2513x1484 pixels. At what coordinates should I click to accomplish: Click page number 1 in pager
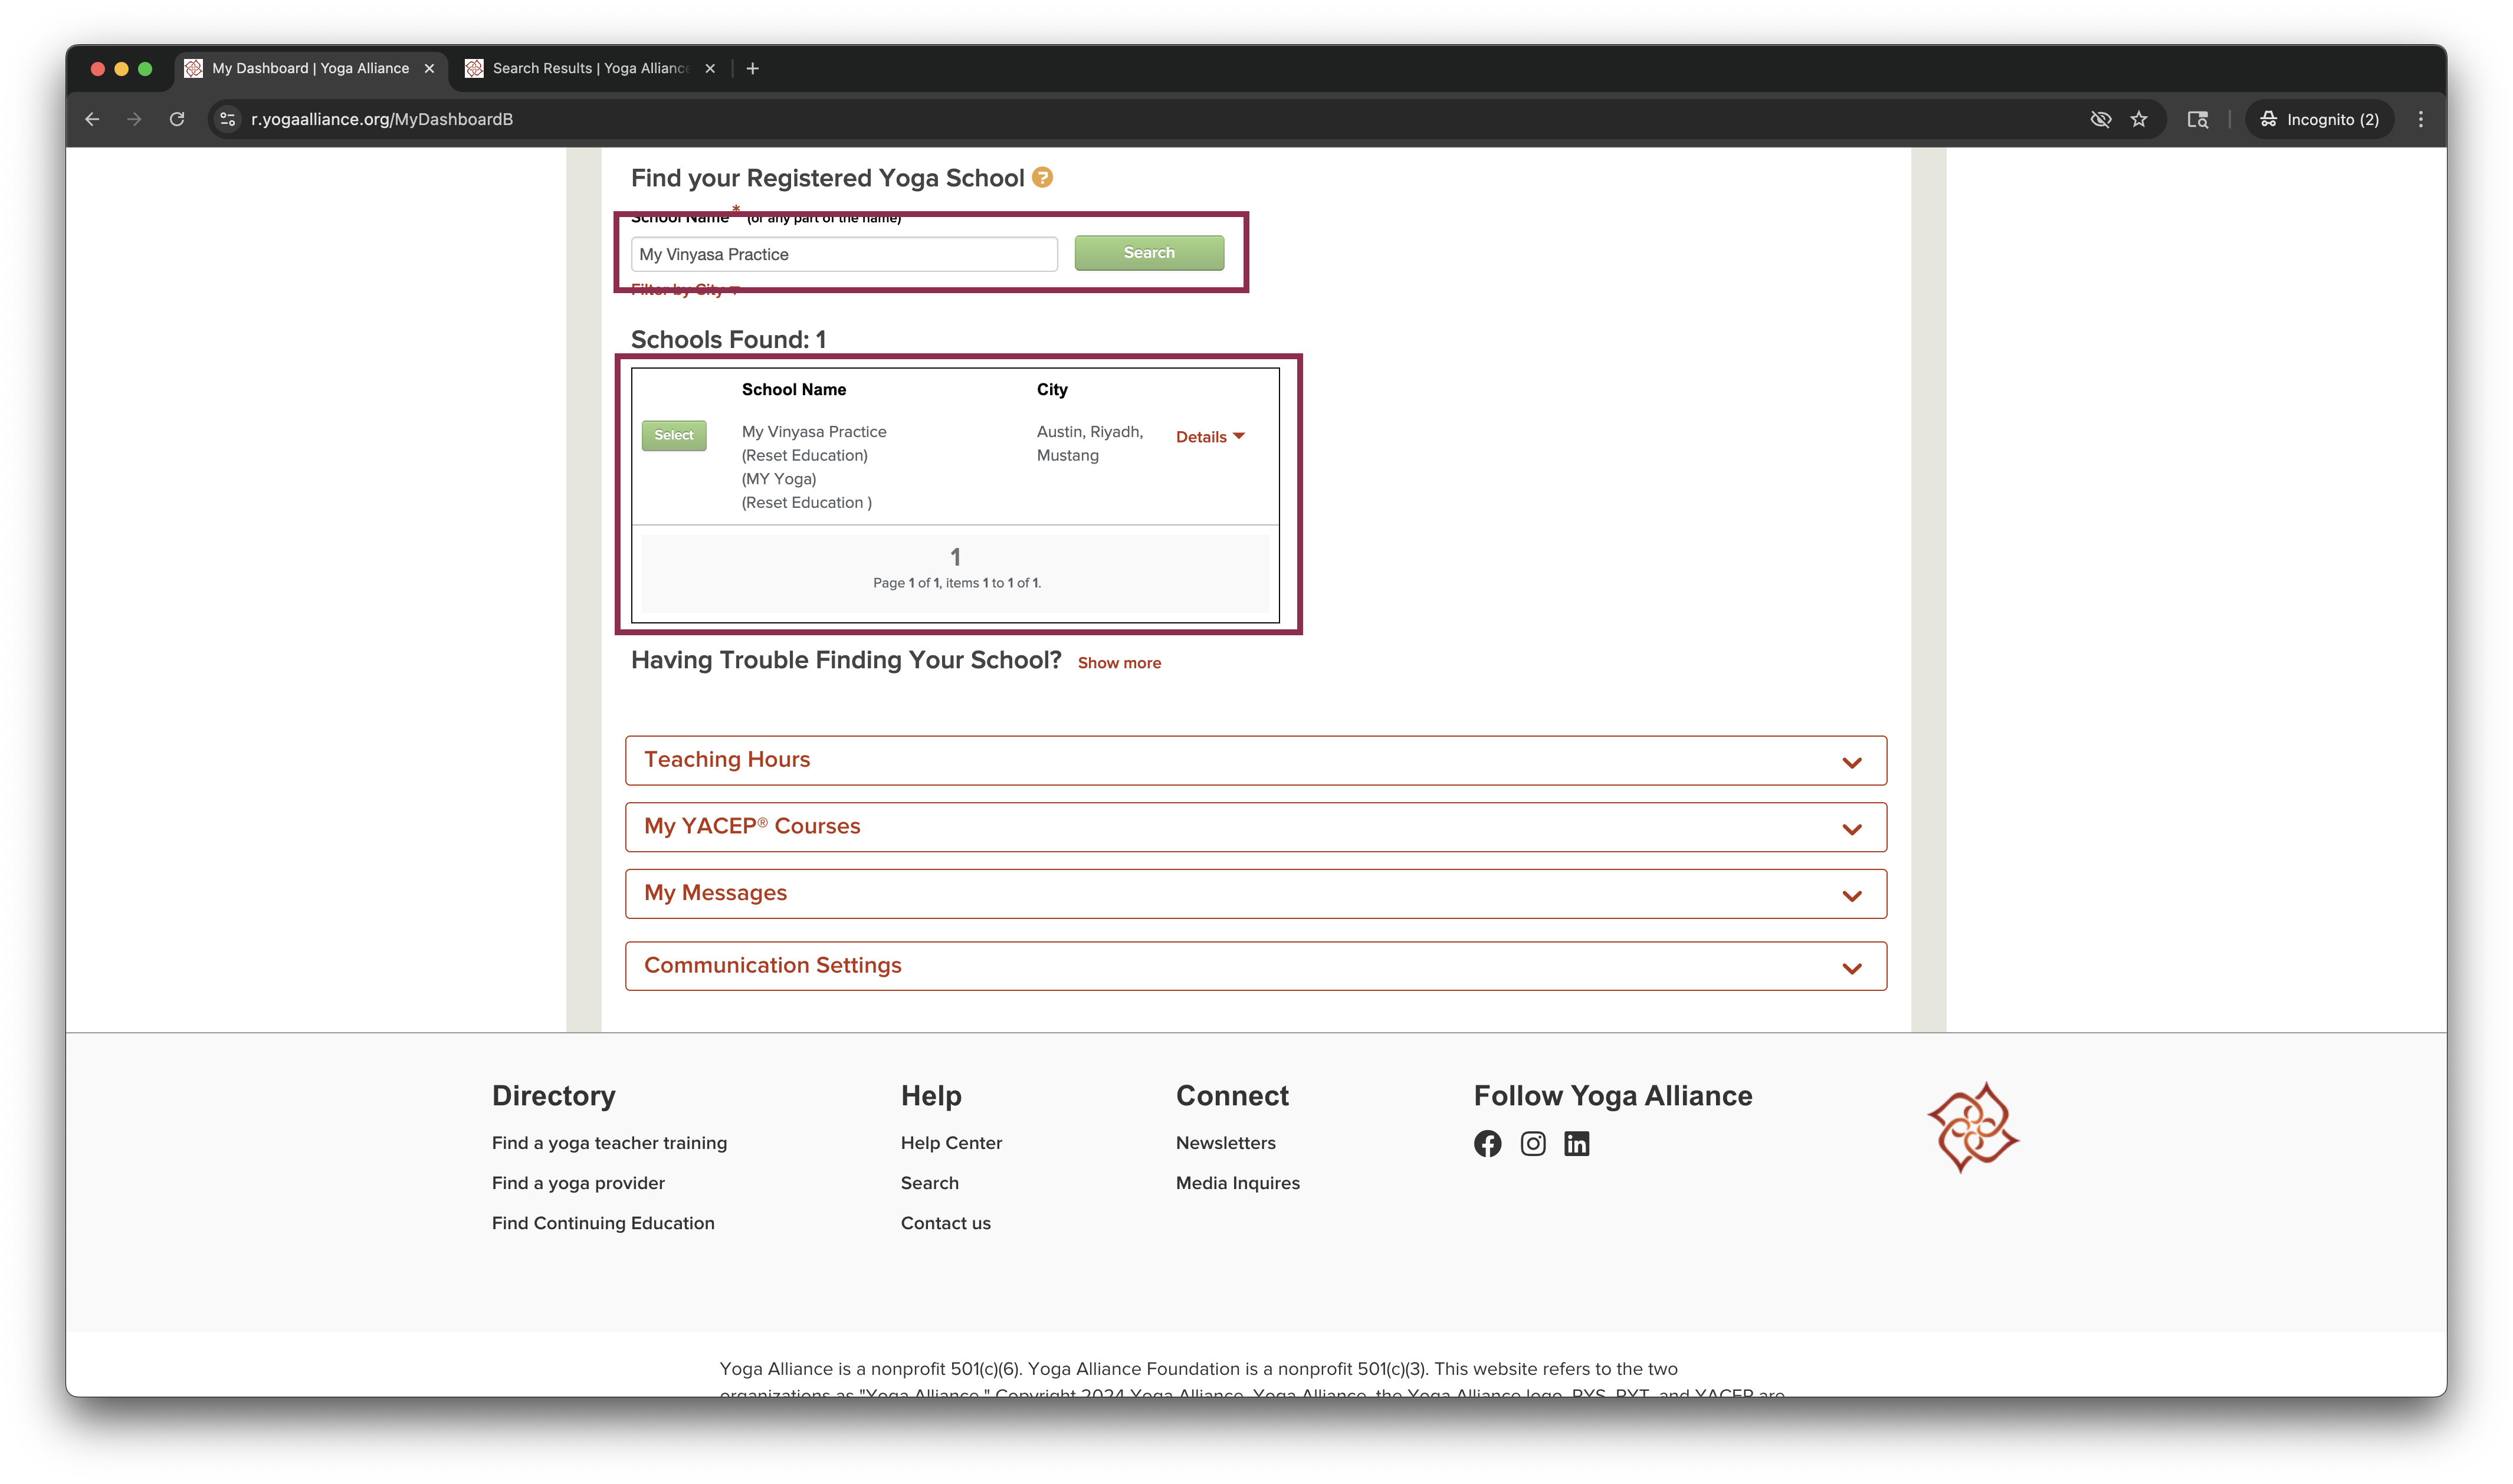click(955, 557)
